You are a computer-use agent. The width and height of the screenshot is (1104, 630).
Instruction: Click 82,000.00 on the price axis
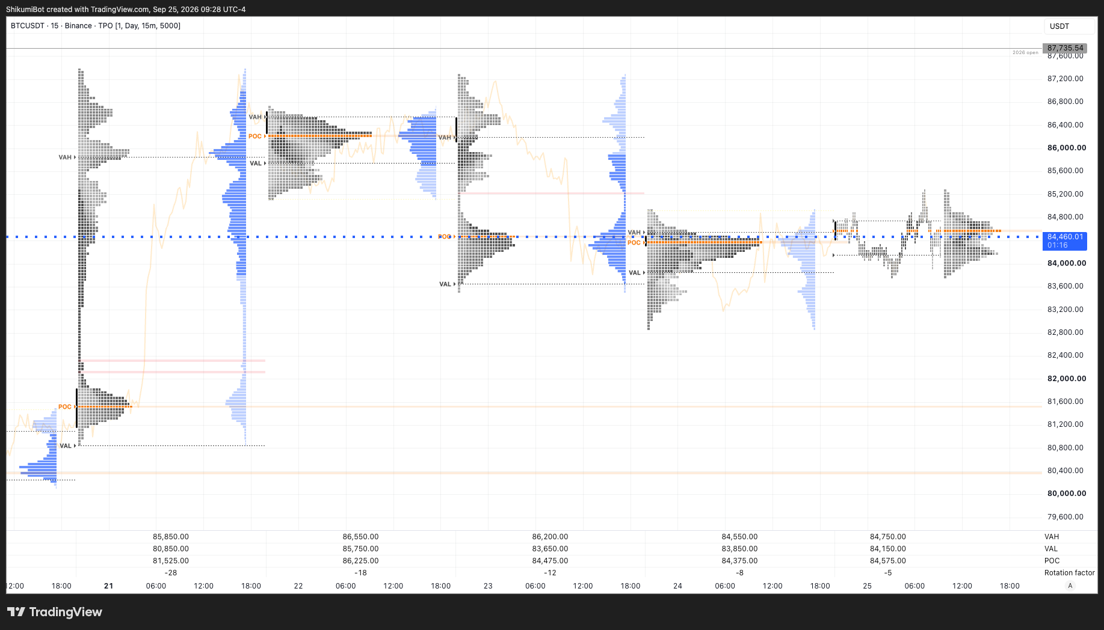click(x=1067, y=379)
